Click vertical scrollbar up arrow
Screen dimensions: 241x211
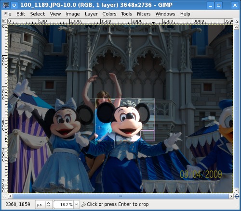236,27
